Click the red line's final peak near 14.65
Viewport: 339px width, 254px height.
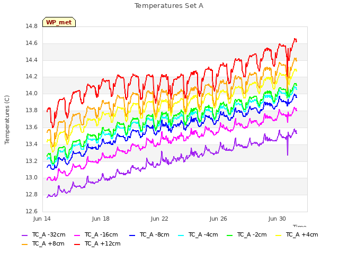295,39
